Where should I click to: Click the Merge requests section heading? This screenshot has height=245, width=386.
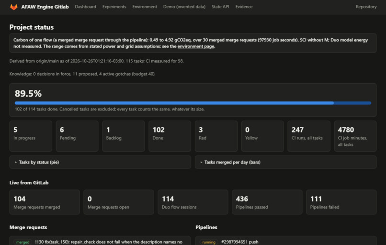tap(28, 227)
